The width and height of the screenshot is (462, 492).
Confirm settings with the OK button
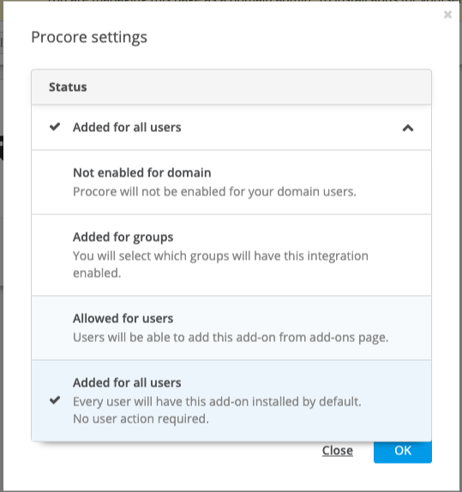[403, 451]
